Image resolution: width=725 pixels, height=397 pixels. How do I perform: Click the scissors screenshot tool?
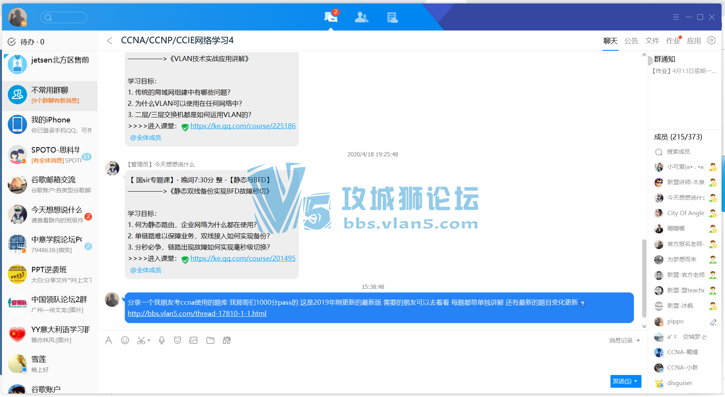coord(141,340)
